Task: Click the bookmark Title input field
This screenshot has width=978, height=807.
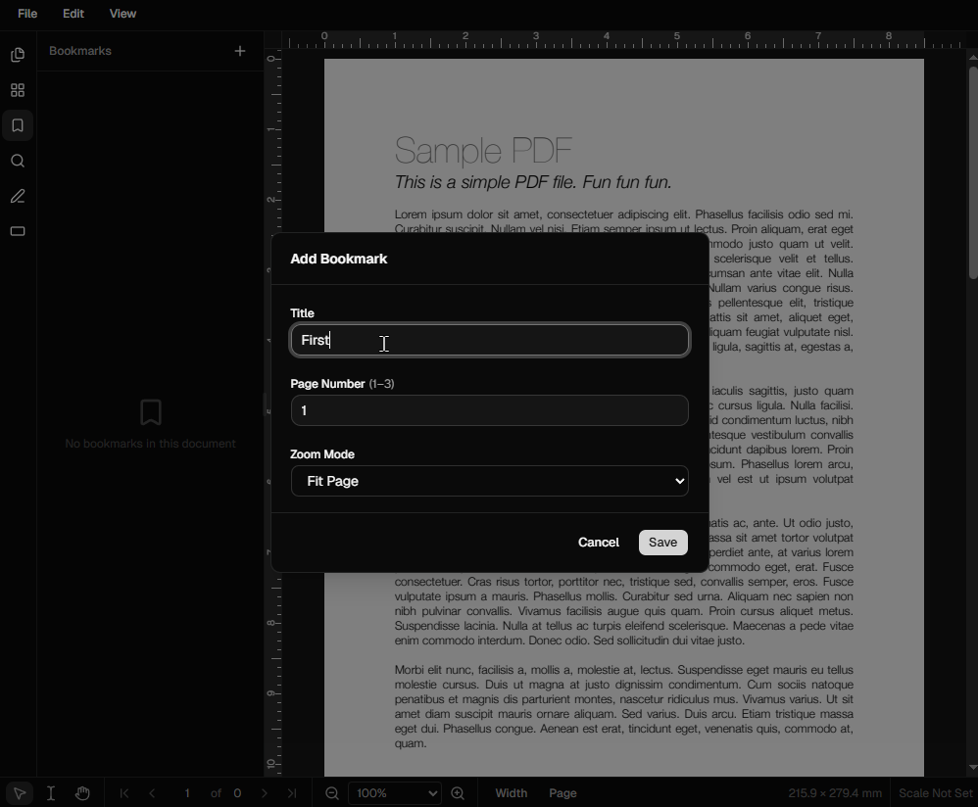Action: click(489, 340)
